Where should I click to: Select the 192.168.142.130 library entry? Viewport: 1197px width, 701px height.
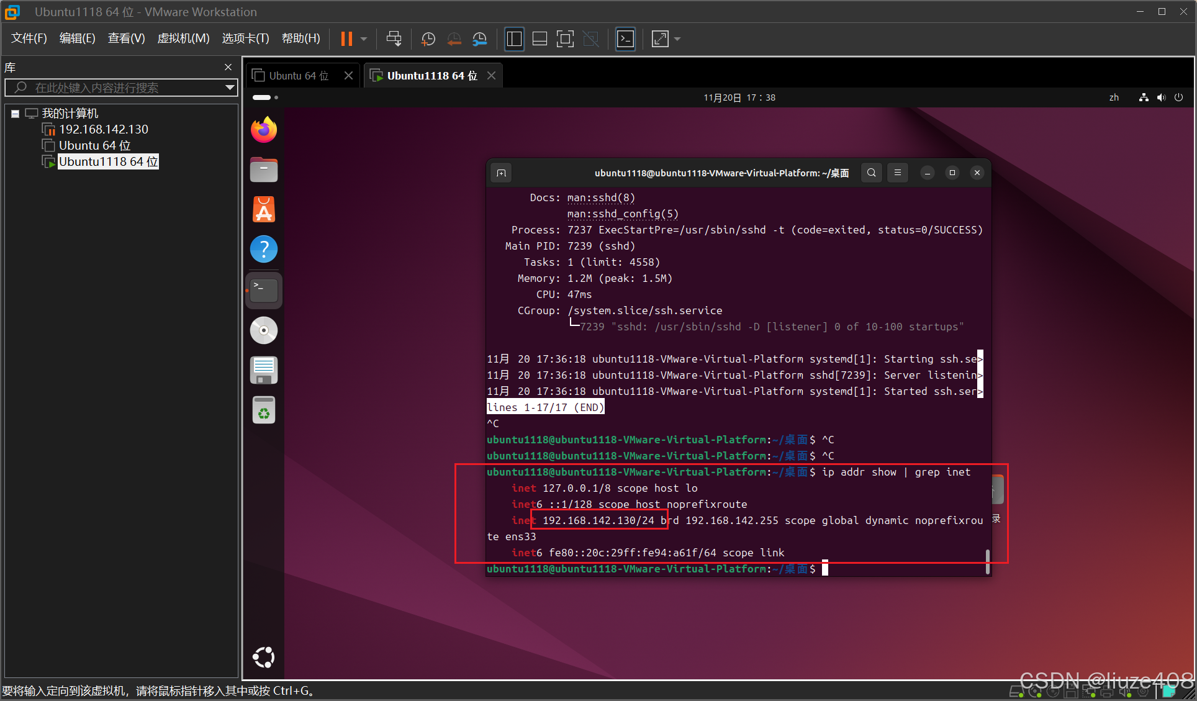(103, 129)
